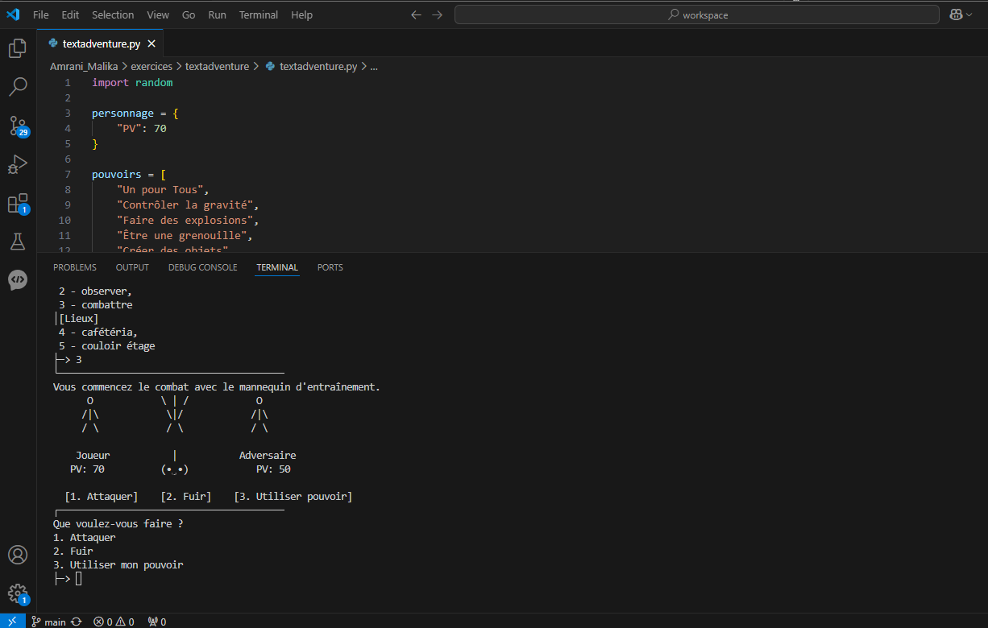This screenshot has width=988, height=628.
Task: Open the Terminal menu
Action: coord(259,14)
